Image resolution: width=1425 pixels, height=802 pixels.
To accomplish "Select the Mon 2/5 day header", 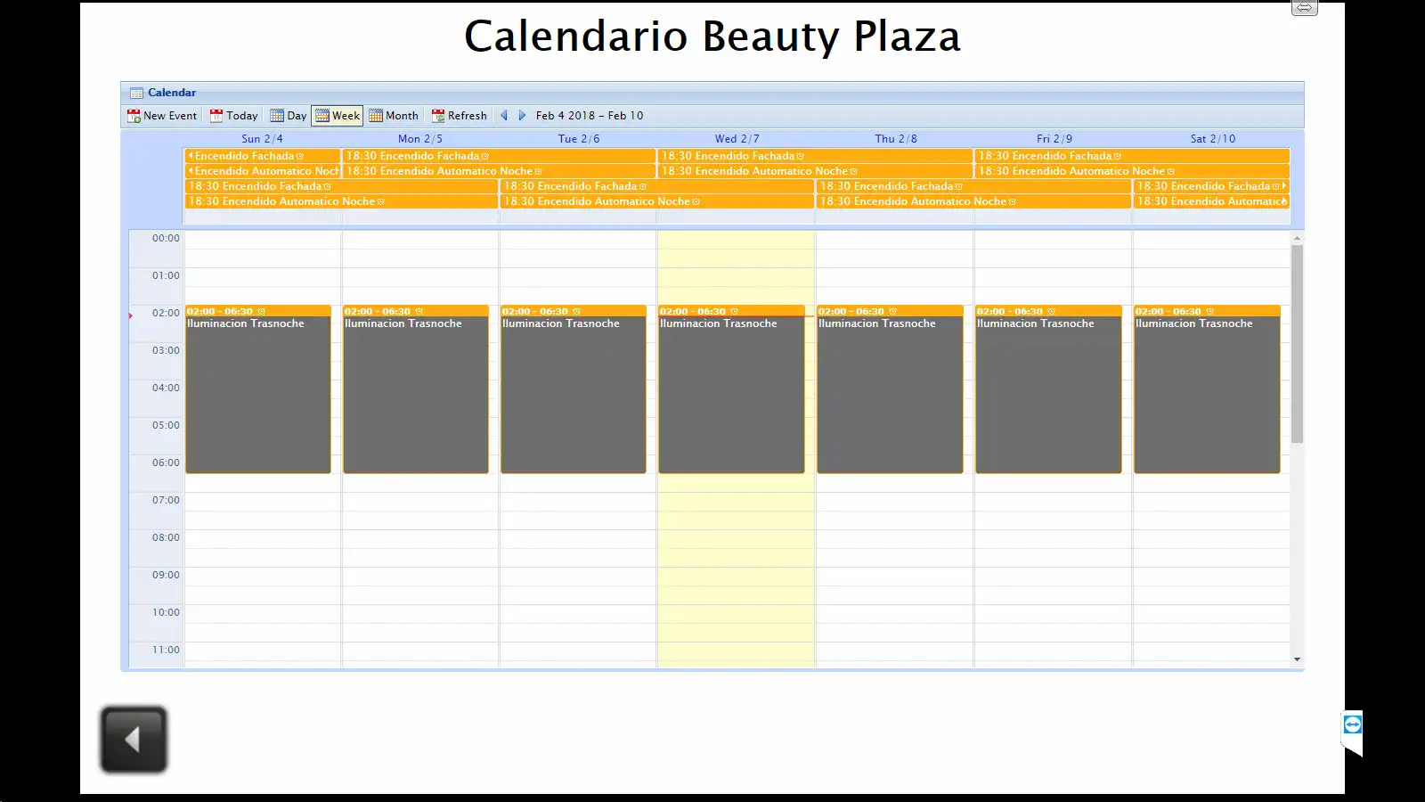I will (419, 139).
